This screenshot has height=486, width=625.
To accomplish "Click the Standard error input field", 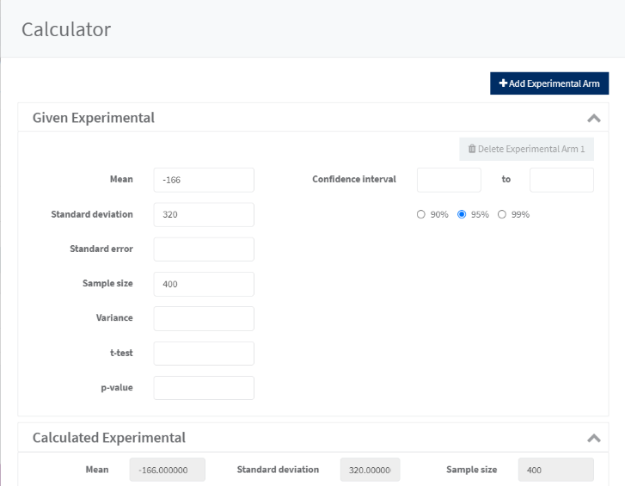I will 204,249.
